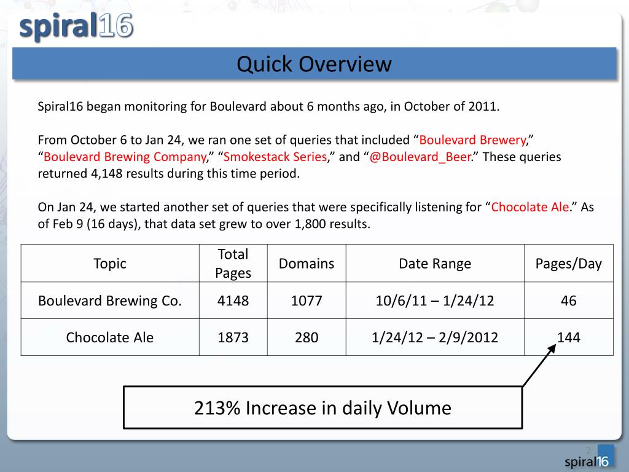Click the "Chocolate Ale" table row cell
This screenshot has width=629, height=472.
coord(110,337)
